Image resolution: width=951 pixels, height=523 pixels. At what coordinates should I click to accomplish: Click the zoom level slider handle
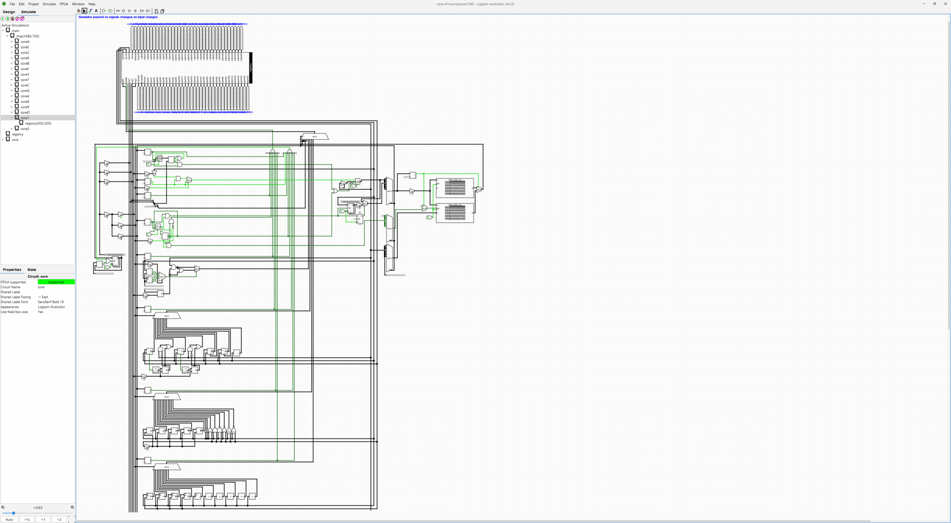click(13, 513)
